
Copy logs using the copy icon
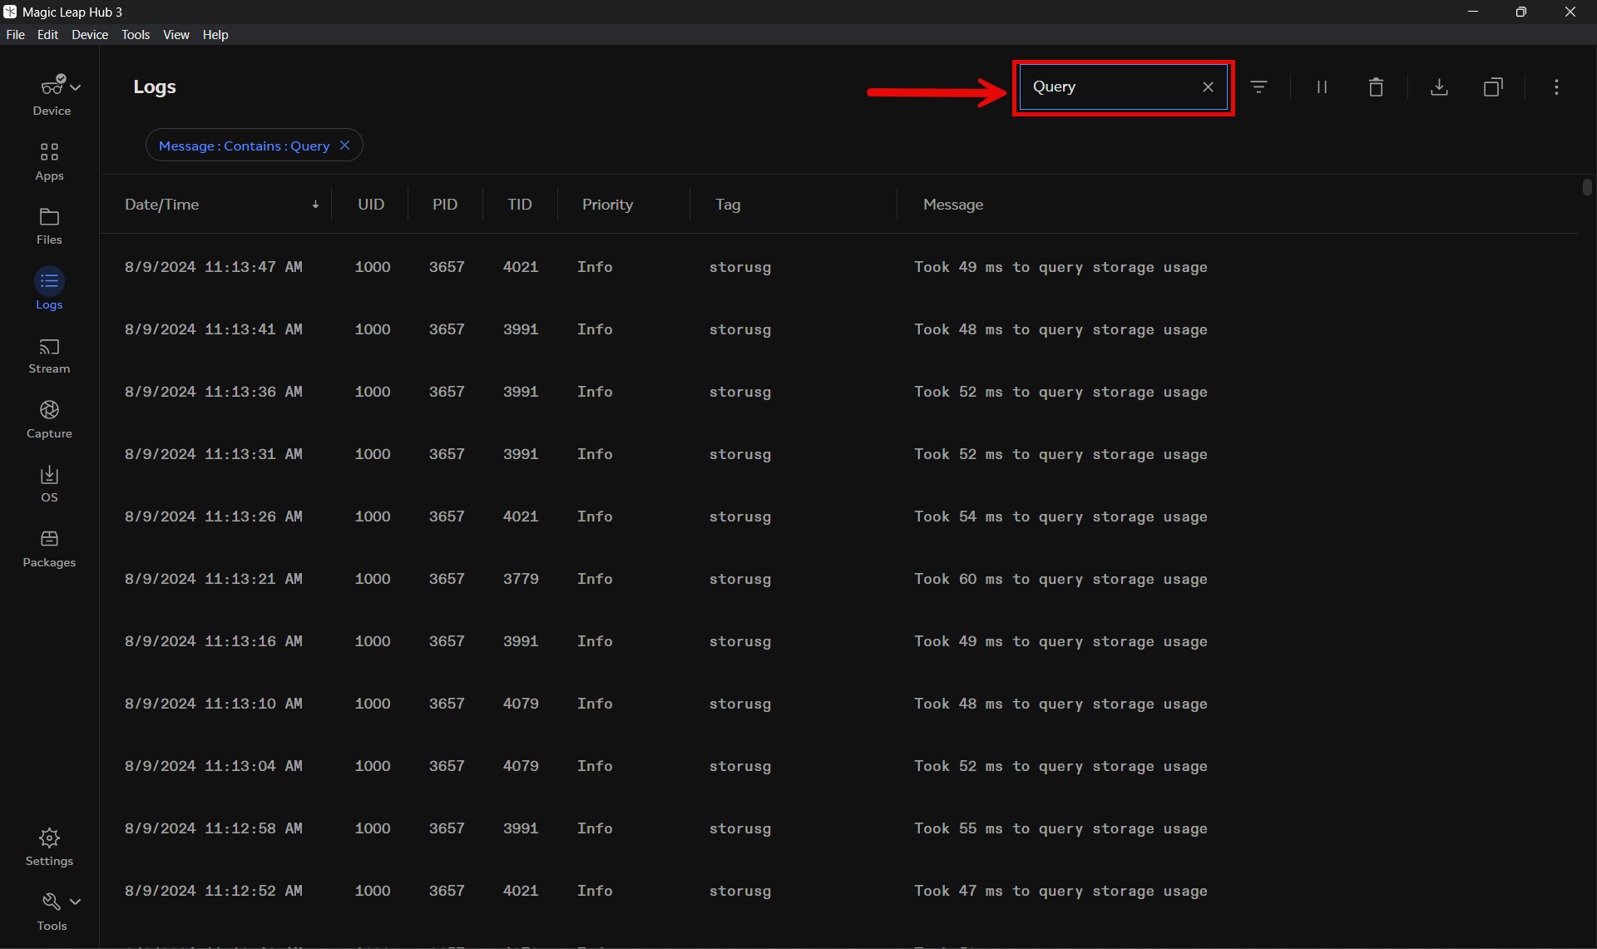click(x=1493, y=86)
